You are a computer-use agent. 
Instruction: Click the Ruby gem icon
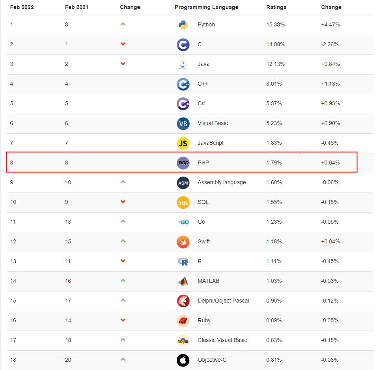183,321
